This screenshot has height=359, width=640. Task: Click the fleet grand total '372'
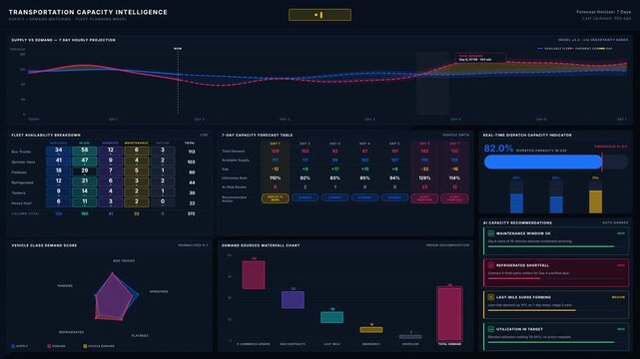[191, 213]
